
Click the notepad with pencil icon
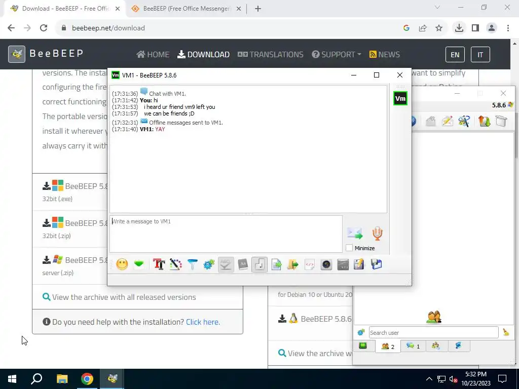point(359,264)
